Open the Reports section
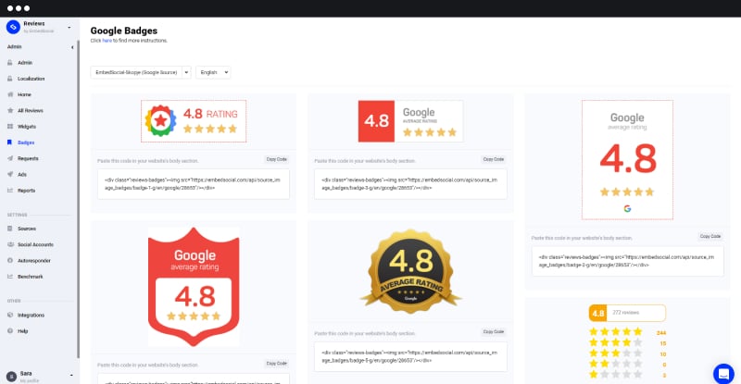Image resolution: width=741 pixels, height=384 pixels. coord(27,191)
